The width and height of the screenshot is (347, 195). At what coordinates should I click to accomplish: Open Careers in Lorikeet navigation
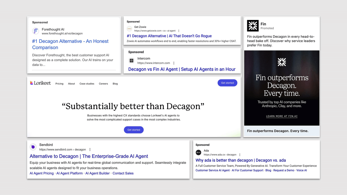[x=103, y=83]
